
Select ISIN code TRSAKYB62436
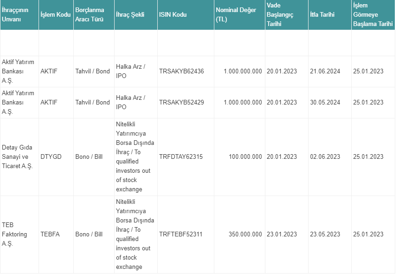[181, 72]
